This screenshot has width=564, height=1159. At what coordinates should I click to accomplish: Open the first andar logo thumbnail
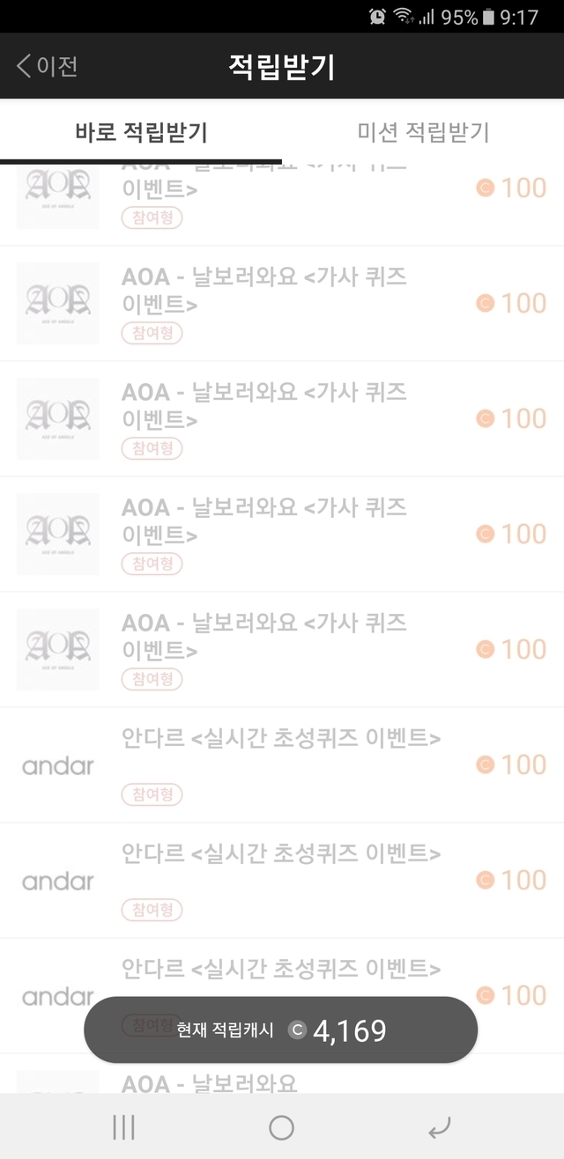(58, 765)
